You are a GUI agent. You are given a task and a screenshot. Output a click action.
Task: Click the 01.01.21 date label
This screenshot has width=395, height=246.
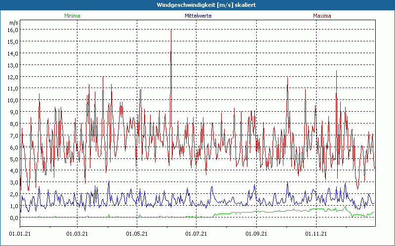[20, 234]
